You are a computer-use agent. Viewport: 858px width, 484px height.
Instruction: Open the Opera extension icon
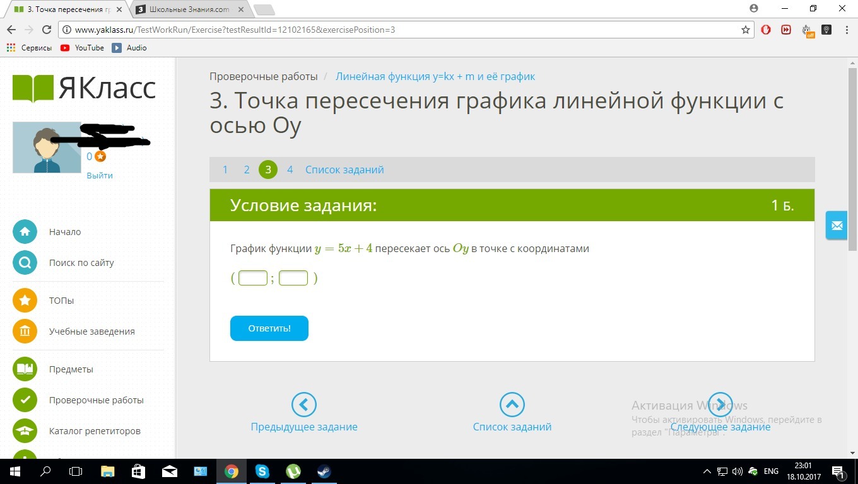[766, 30]
